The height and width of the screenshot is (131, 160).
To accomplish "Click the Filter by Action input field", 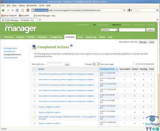I will coord(55,64).
